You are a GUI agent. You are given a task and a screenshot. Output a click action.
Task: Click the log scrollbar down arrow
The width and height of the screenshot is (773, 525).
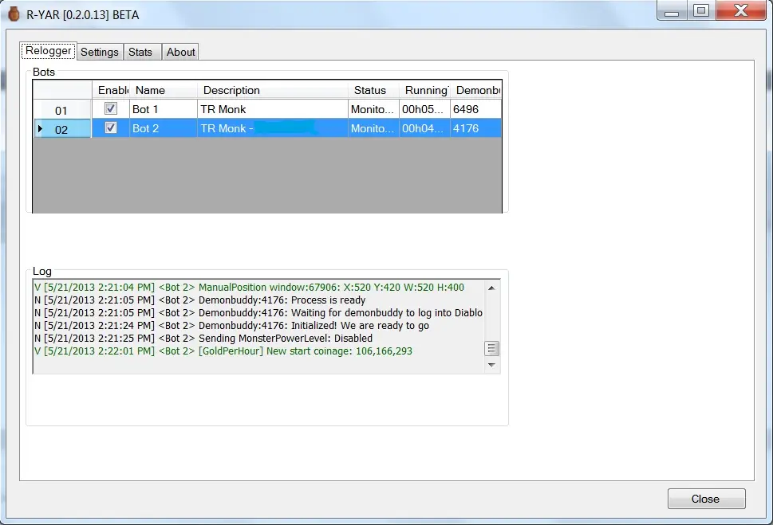click(491, 365)
